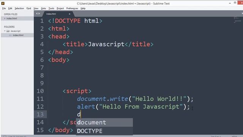
Task: Click the tab navigation back arrow
Action: tap(37, 14)
